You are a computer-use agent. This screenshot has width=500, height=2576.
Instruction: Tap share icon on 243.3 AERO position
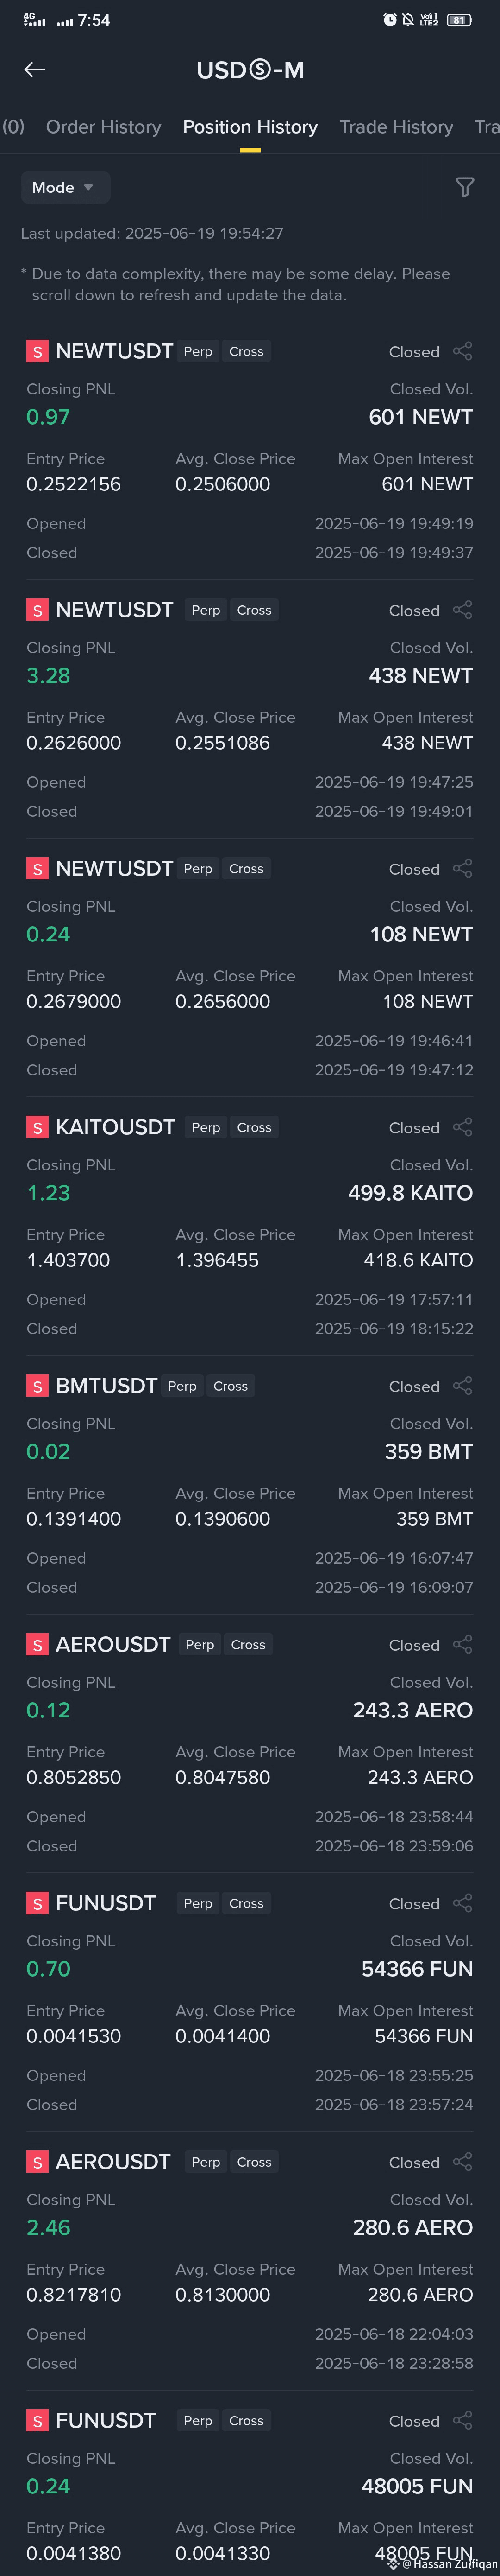click(462, 1645)
